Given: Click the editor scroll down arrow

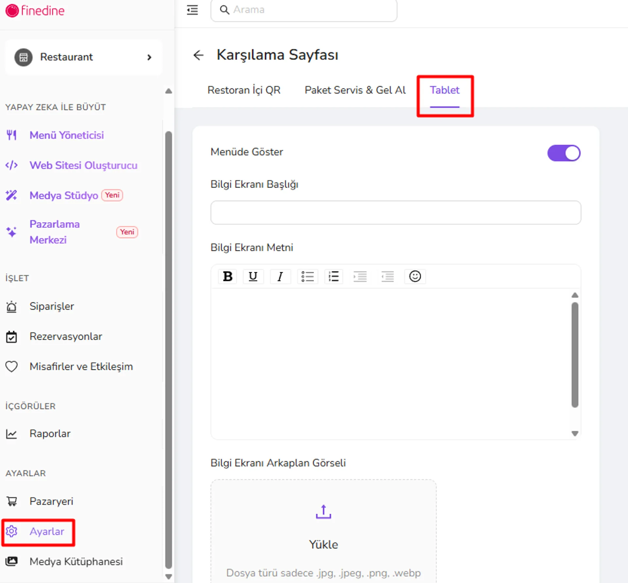Looking at the screenshot, I should tap(575, 433).
